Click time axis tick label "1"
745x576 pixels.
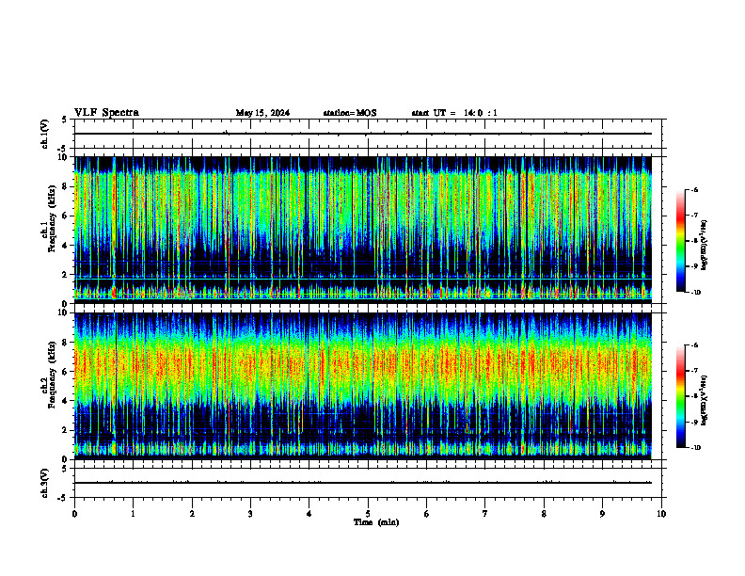(133, 514)
